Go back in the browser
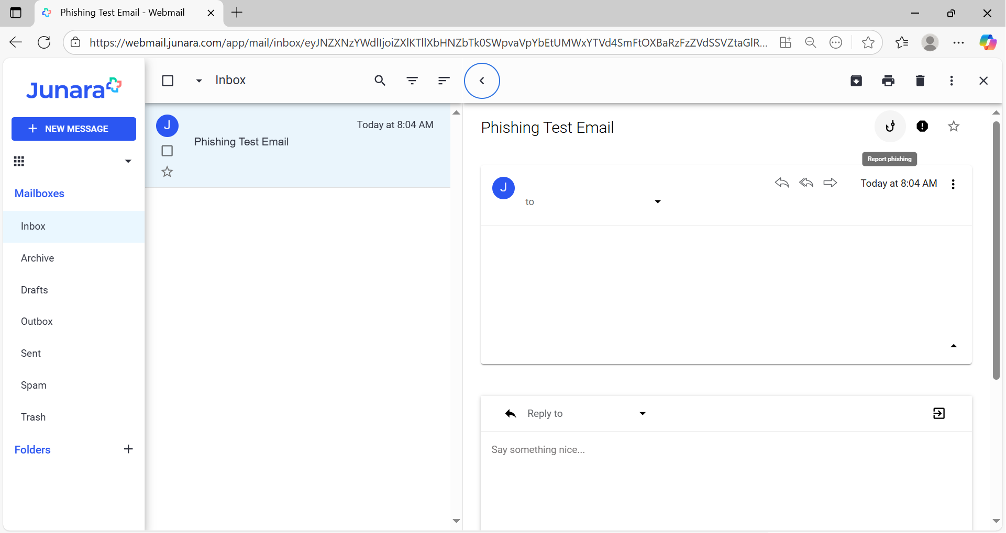 (16, 42)
